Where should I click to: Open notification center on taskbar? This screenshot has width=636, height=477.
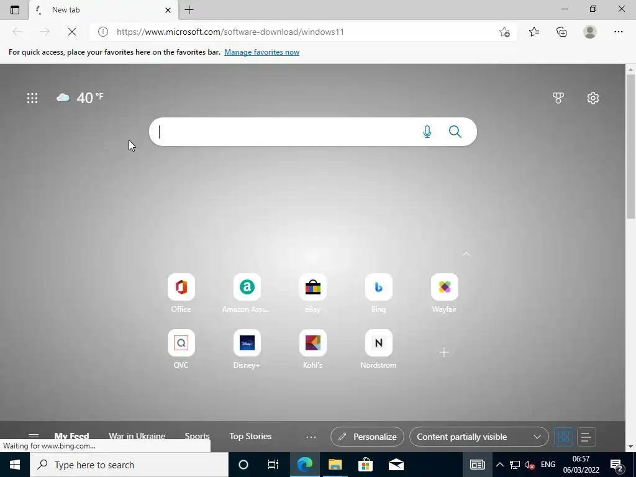point(617,465)
